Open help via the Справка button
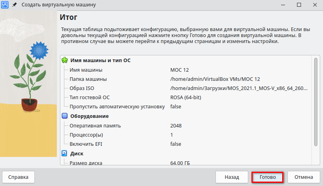 [18, 177]
